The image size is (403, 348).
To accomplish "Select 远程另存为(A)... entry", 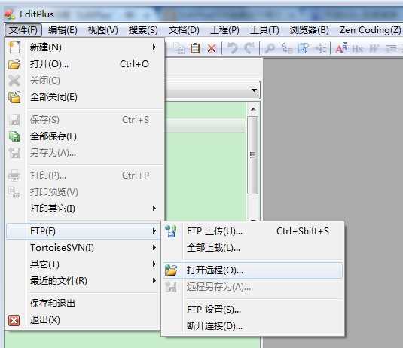I will coord(252,287).
